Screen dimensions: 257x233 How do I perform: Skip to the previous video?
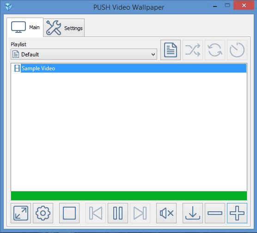96,213
